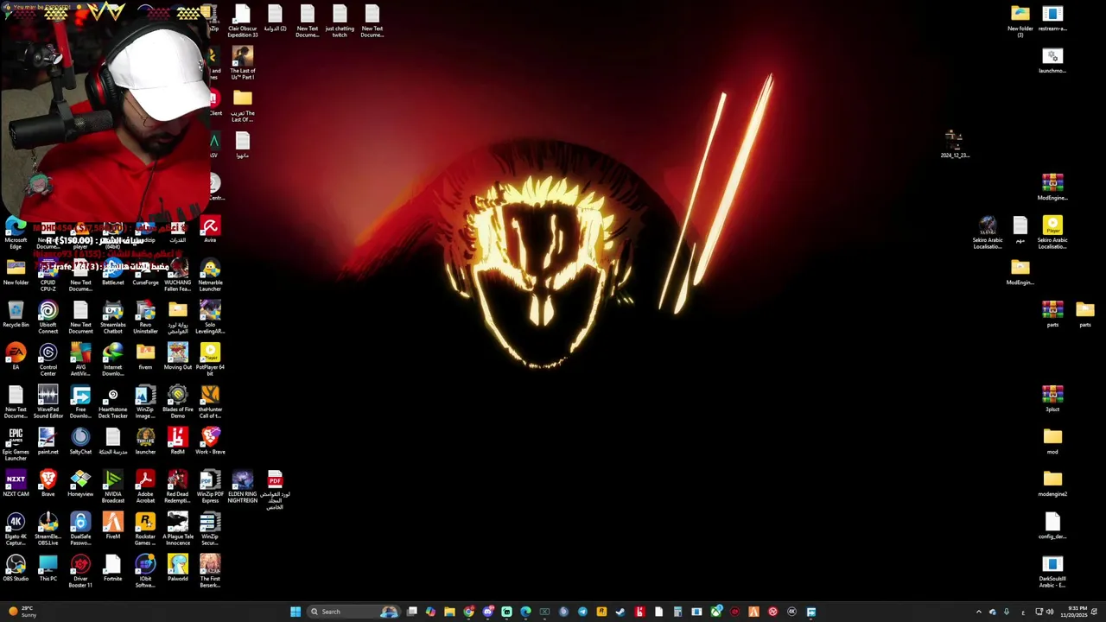This screenshot has width=1106, height=622.
Task: Open File Explorer from the taskbar
Action: [449, 612]
